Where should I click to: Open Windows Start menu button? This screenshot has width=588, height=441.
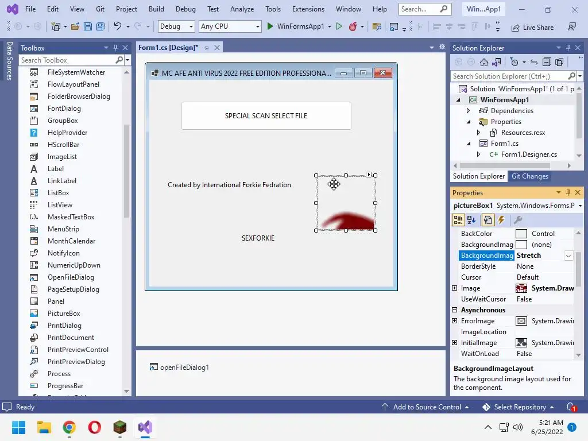point(18,427)
